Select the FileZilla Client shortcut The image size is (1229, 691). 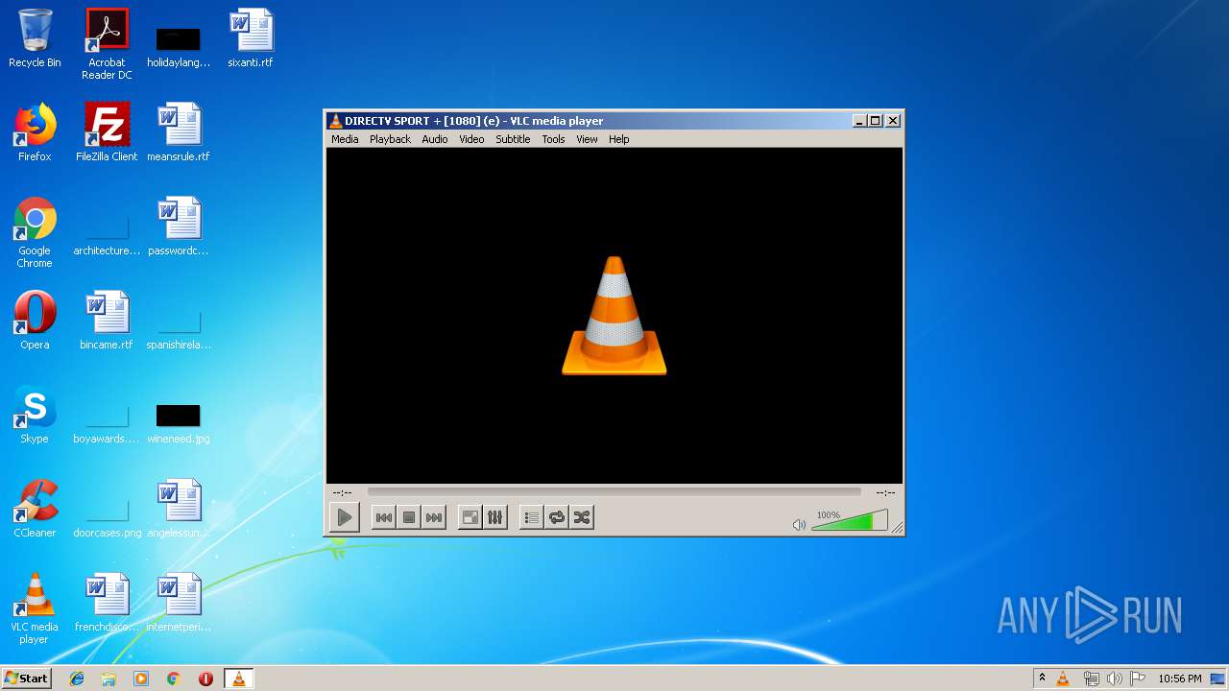[x=107, y=132]
